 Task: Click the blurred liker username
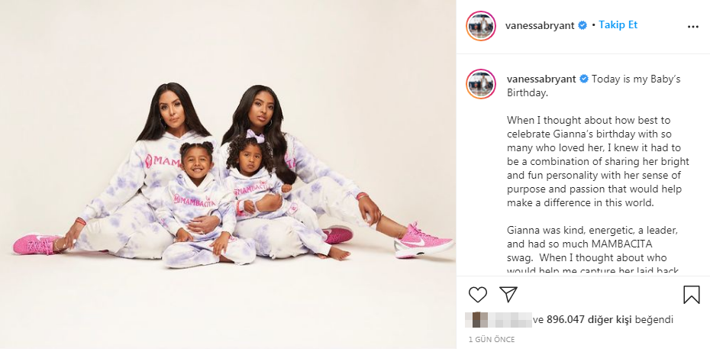507,319
